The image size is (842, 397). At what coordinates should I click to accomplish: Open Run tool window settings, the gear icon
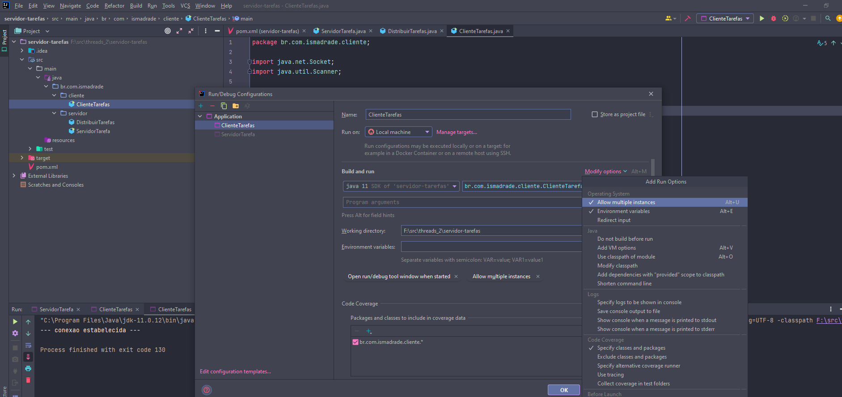[x=15, y=333]
